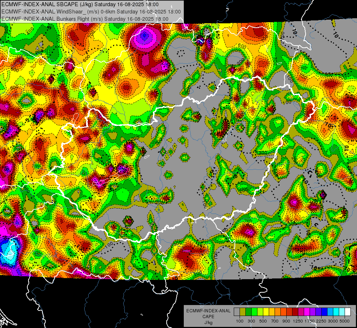Select the WindShear_ 0-6km title line
The image size is (357, 328).
point(91,12)
